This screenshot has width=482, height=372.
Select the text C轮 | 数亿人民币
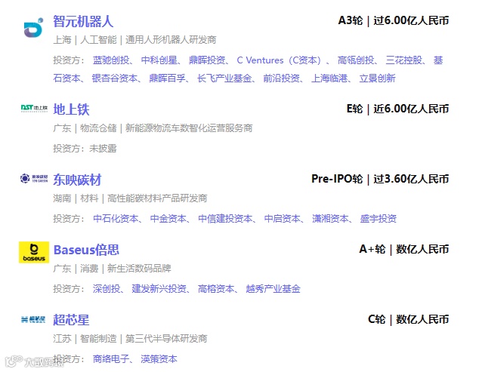pyautogui.click(x=409, y=319)
